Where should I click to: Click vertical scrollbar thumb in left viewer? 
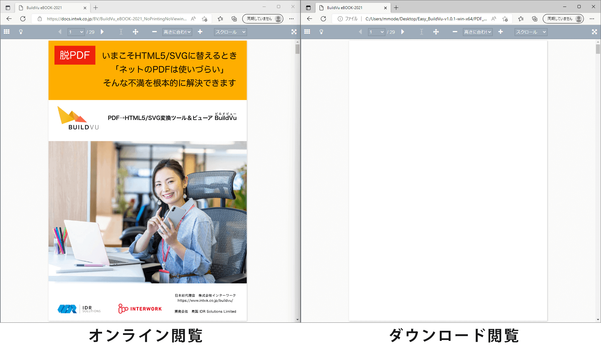click(x=297, y=49)
